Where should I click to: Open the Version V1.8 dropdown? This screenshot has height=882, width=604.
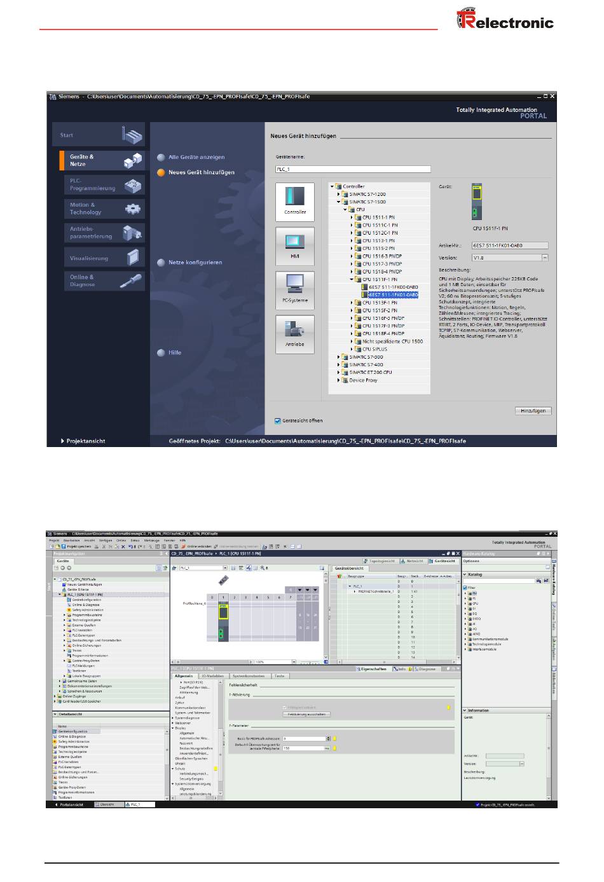tap(545, 258)
